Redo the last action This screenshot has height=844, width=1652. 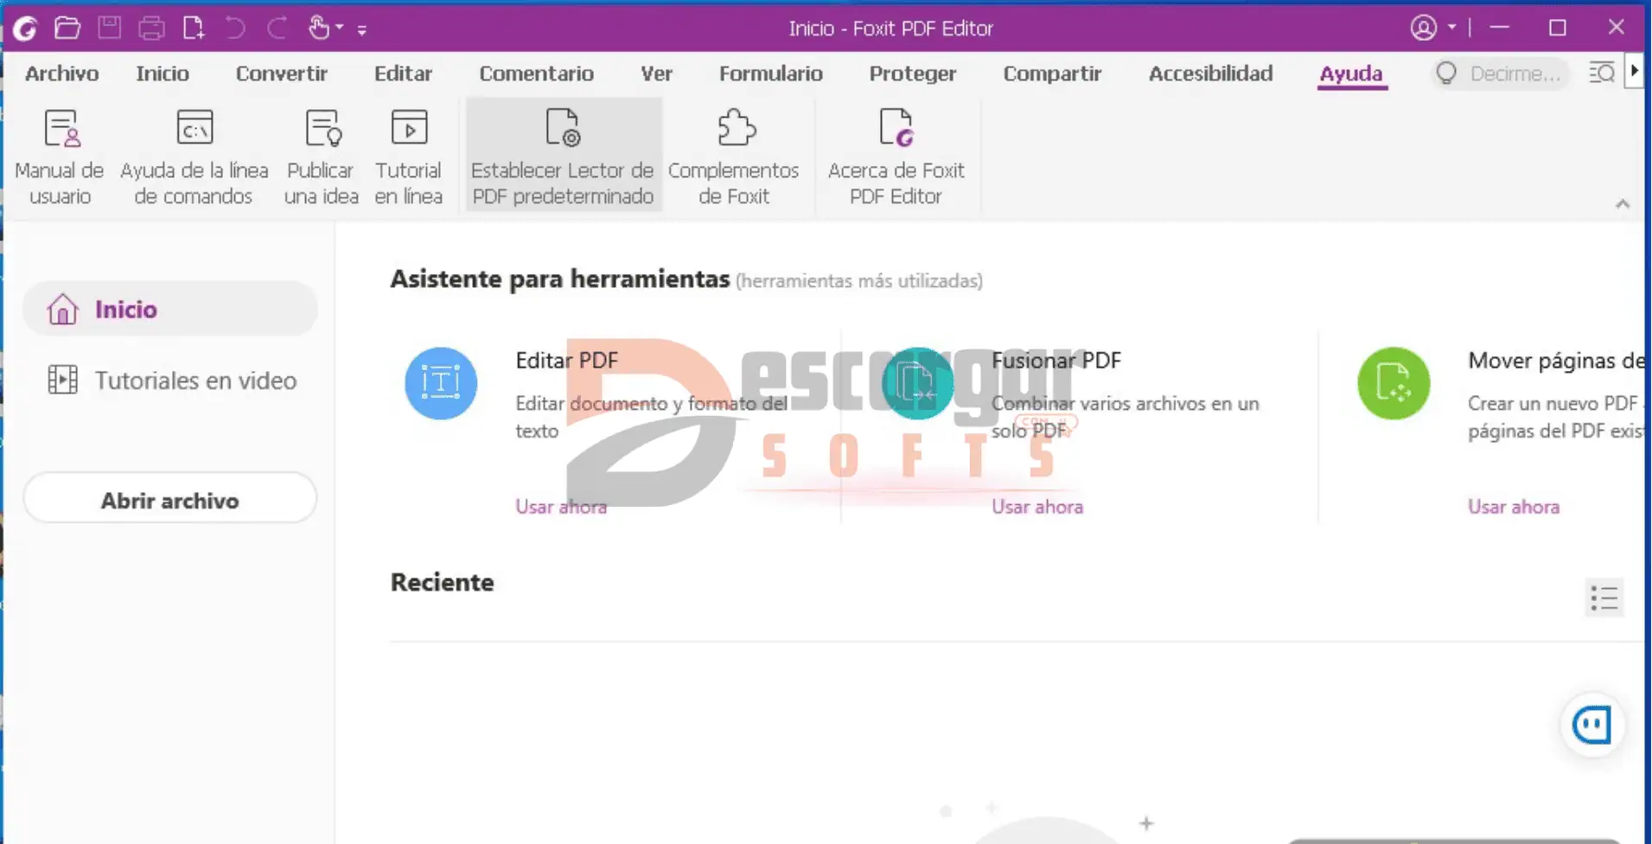(x=277, y=29)
